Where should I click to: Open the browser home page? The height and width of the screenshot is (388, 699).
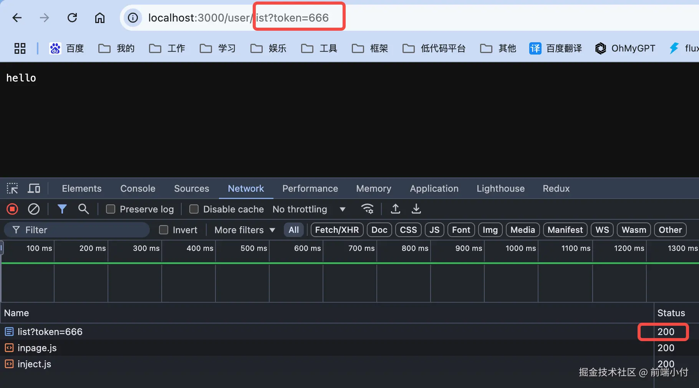(100, 18)
